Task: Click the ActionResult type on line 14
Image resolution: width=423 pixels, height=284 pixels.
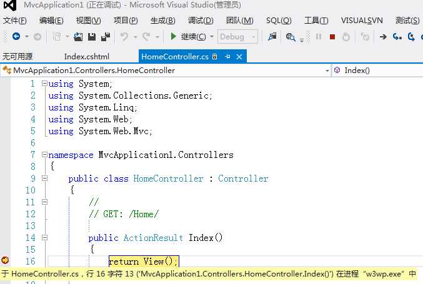Action: click(x=153, y=238)
